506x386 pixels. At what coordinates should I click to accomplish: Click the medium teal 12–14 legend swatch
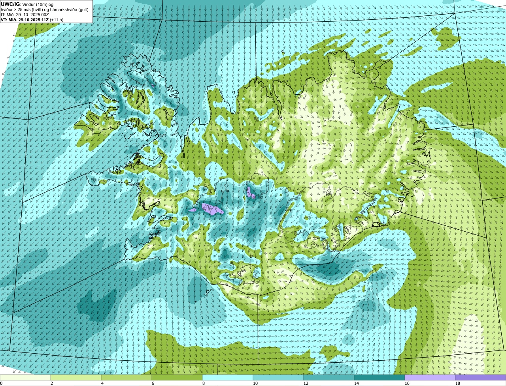pos(329,378)
